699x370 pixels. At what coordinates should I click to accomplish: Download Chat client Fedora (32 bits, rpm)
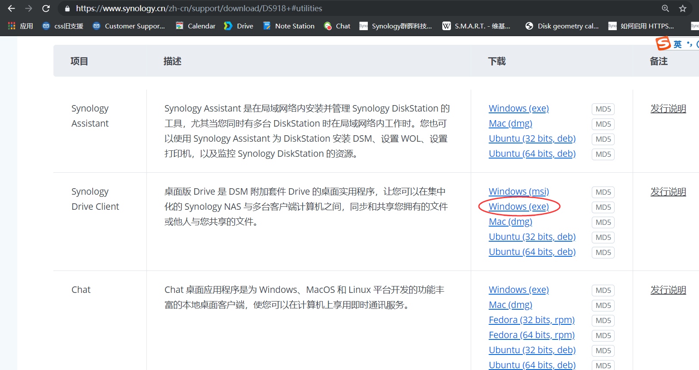pos(531,320)
